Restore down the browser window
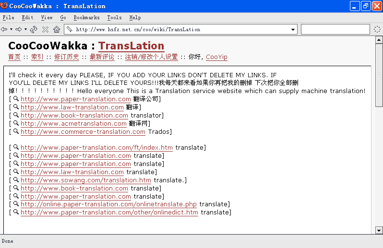 [x=366, y=6]
